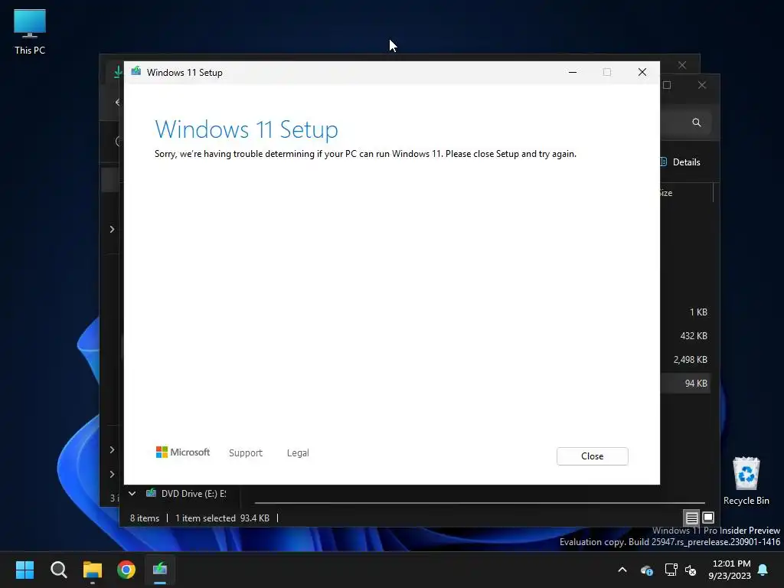Click the 432 KB size cell
Viewport: 784px width, 588px height.
[x=694, y=336]
